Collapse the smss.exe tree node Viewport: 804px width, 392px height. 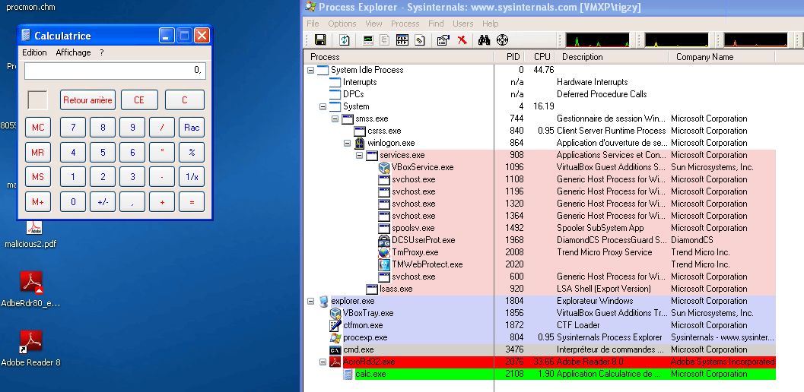(x=335, y=119)
